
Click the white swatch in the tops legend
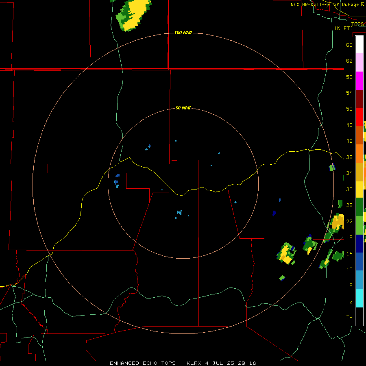point(359,45)
